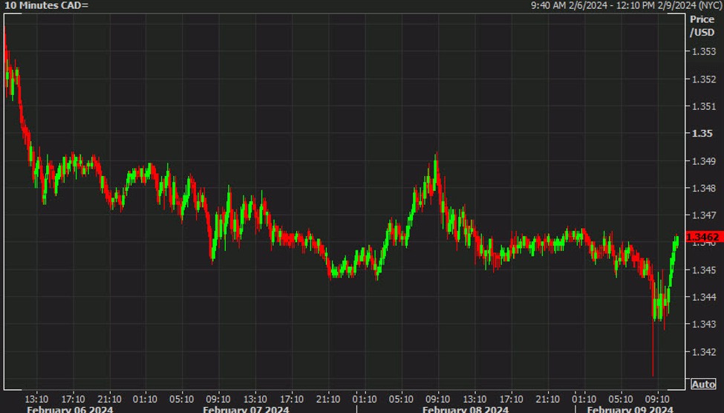Click the 1.345 price axis label
The width and height of the screenshot is (724, 413).
704,270
